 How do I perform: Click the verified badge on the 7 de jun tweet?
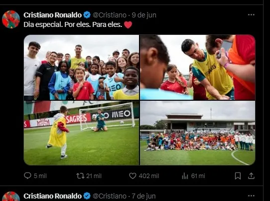(87, 196)
